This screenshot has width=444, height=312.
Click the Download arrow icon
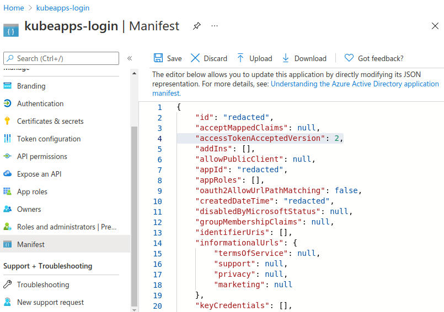(286, 58)
